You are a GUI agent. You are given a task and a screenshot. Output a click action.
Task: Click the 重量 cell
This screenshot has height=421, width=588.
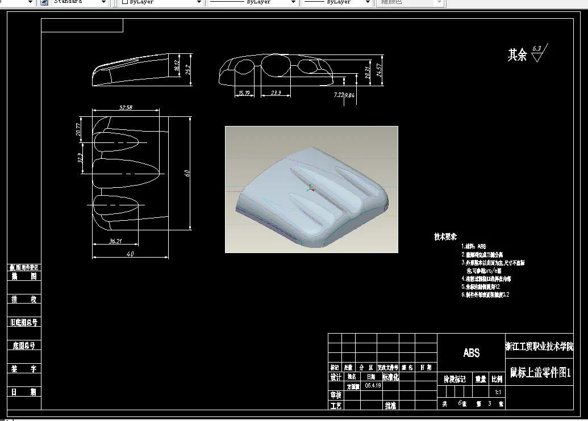[481, 380]
